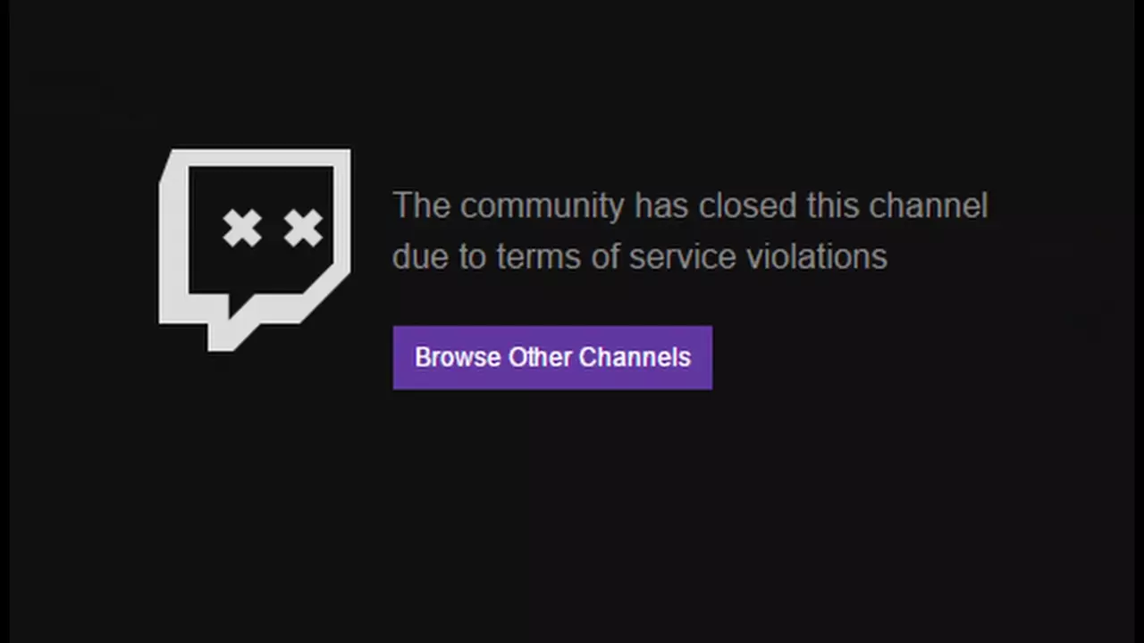
Task: Select the "due to terms of service" line
Action: coord(640,257)
